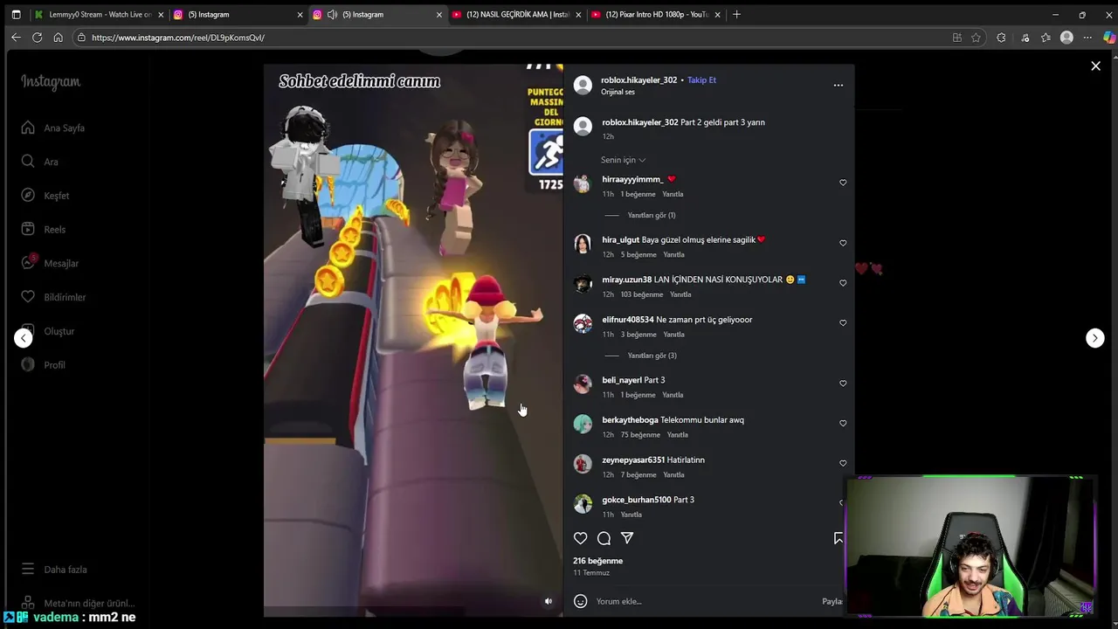This screenshot has width=1118, height=629.
Task: Open Daha fazla menu
Action: click(54, 569)
